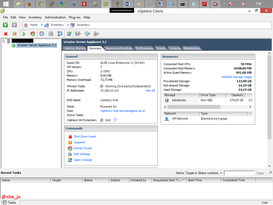Viewport: 273px width, 205px height.
Task: Show hidden system tray icons arrow
Action: click(x=224, y=4)
